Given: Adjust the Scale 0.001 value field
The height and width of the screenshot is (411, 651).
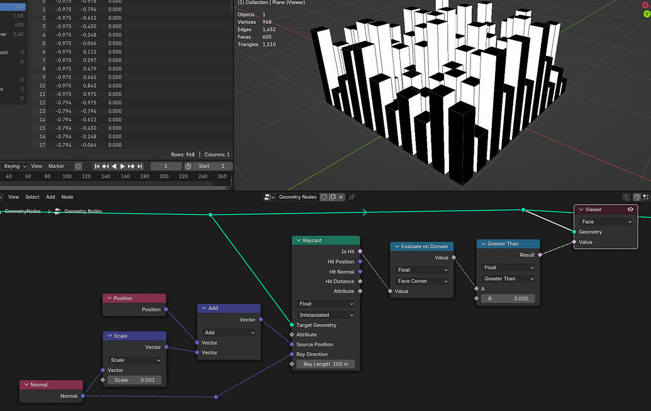Looking at the screenshot, I should pos(135,380).
